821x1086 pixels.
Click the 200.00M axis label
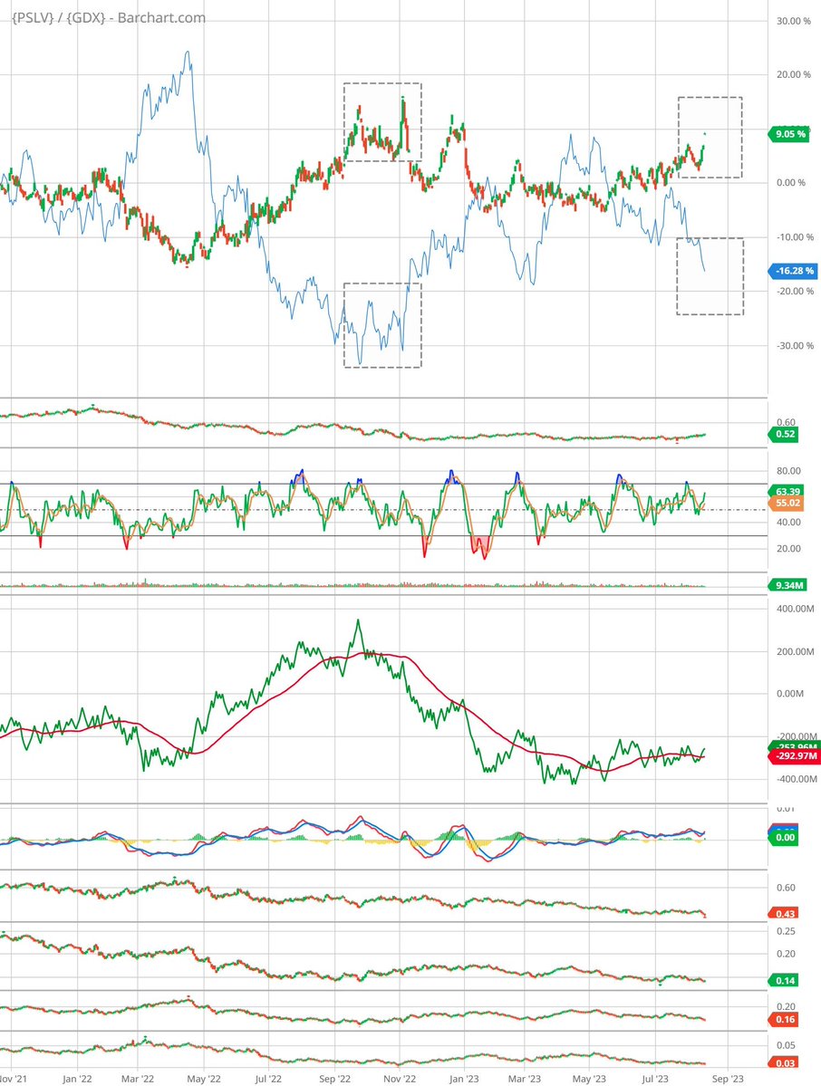click(795, 652)
